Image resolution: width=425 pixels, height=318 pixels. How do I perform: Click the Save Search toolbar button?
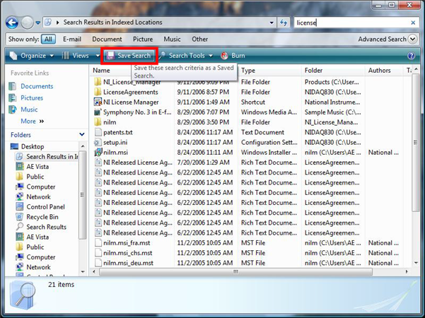tap(129, 55)
